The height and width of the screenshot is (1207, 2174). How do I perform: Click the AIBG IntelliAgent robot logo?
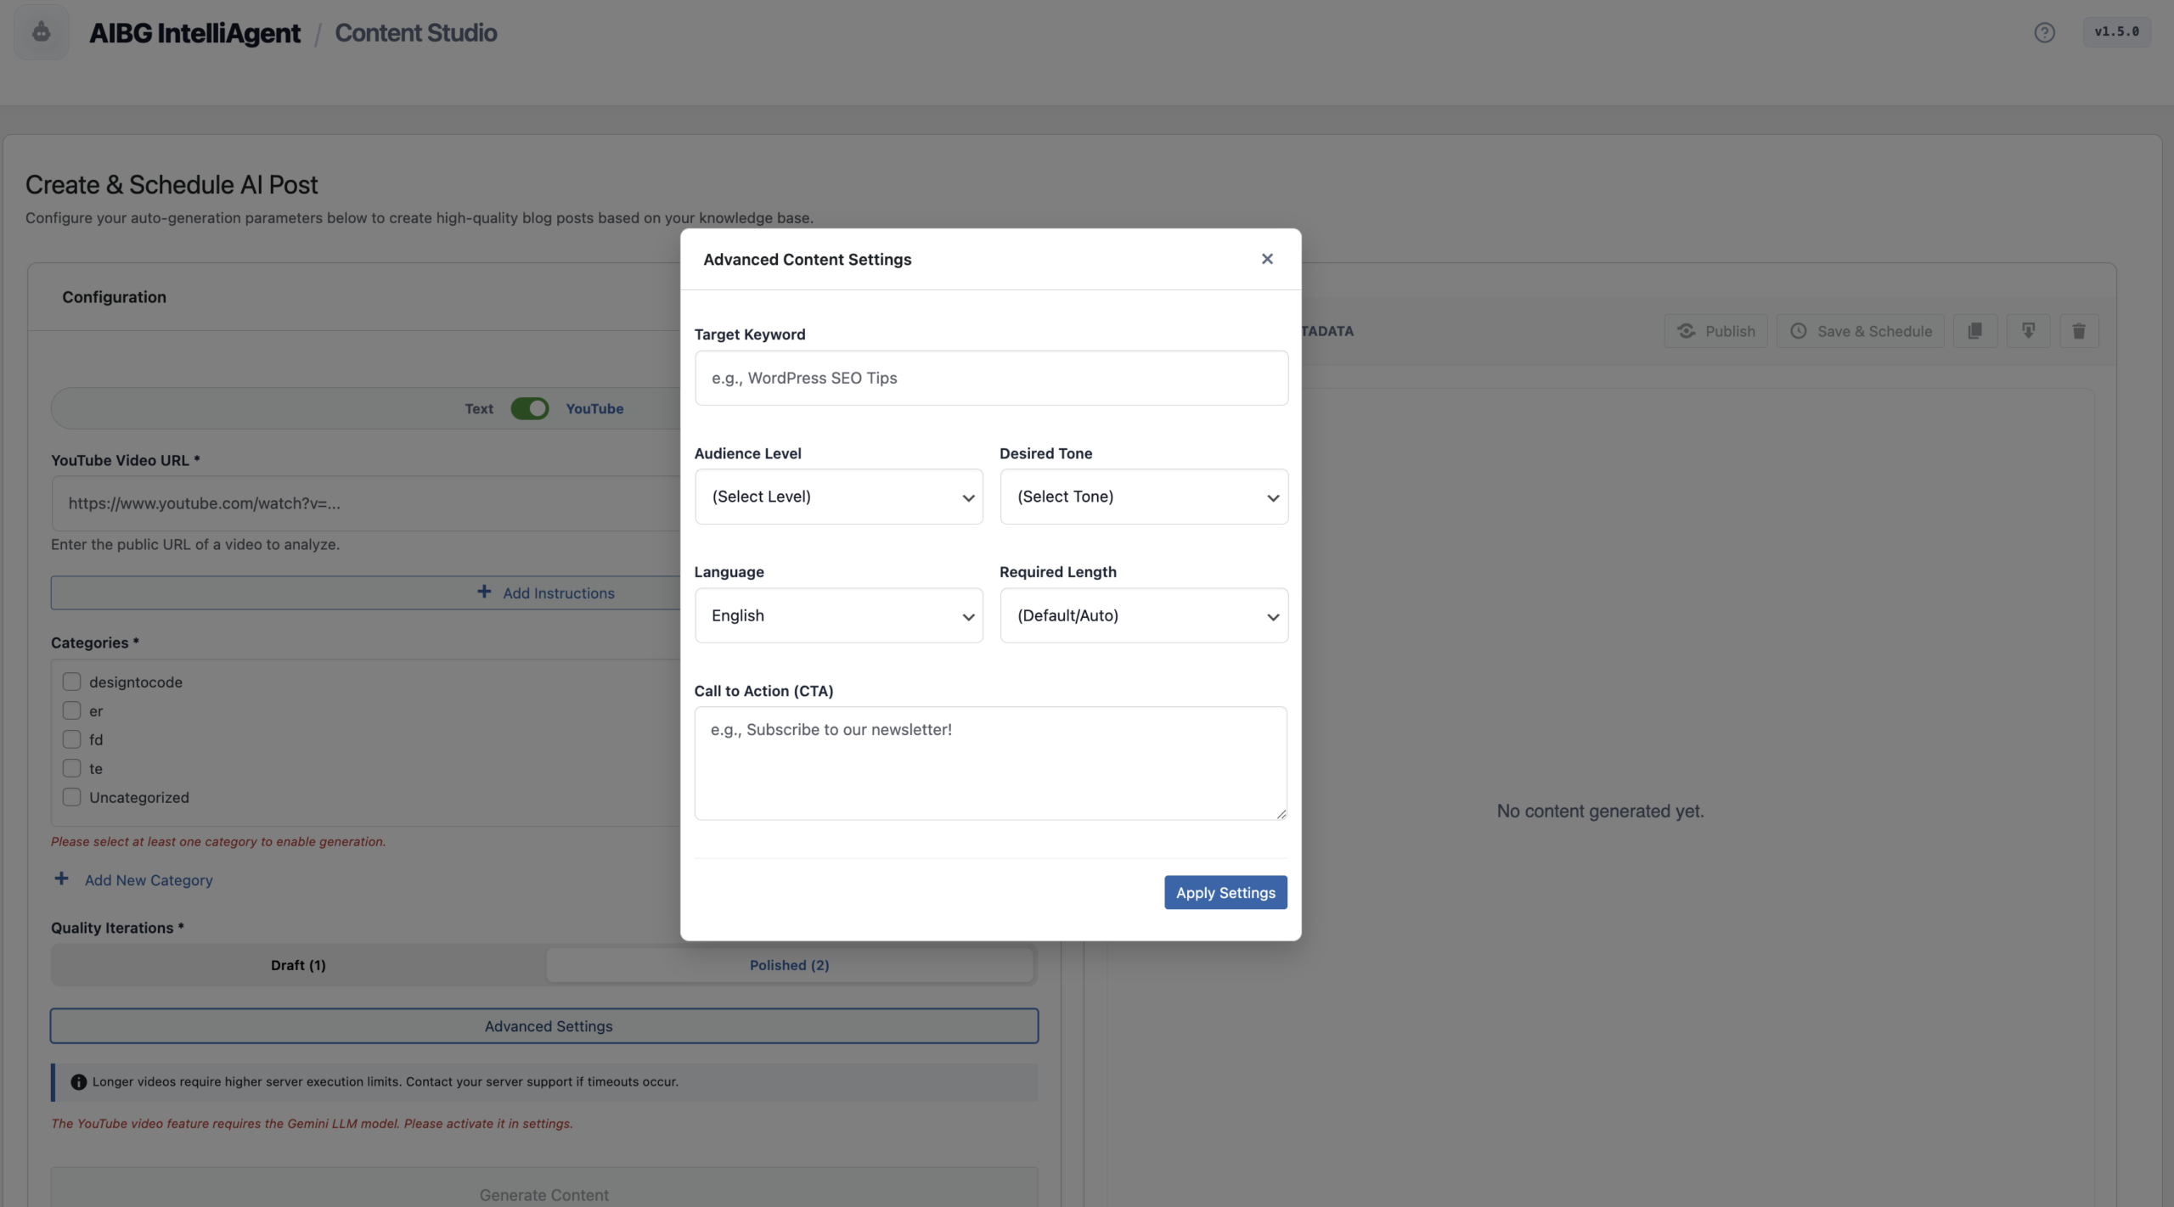tap(41, 32)
